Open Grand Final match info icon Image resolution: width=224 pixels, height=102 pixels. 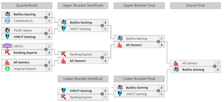(x=215, y=66)
